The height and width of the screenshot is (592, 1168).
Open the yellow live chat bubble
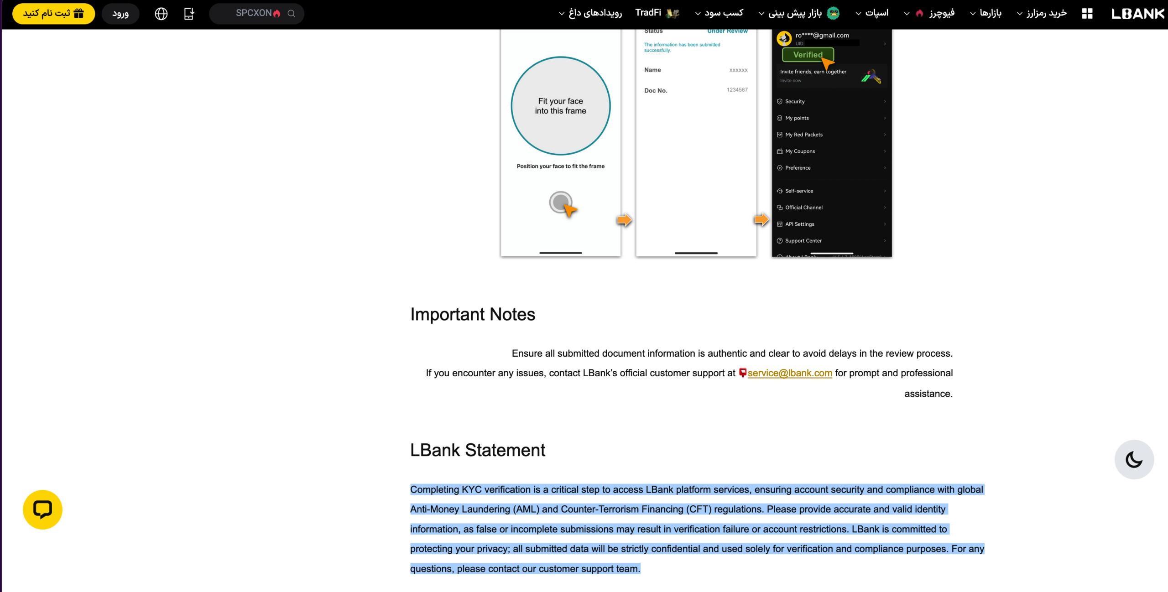coord(43,509)
